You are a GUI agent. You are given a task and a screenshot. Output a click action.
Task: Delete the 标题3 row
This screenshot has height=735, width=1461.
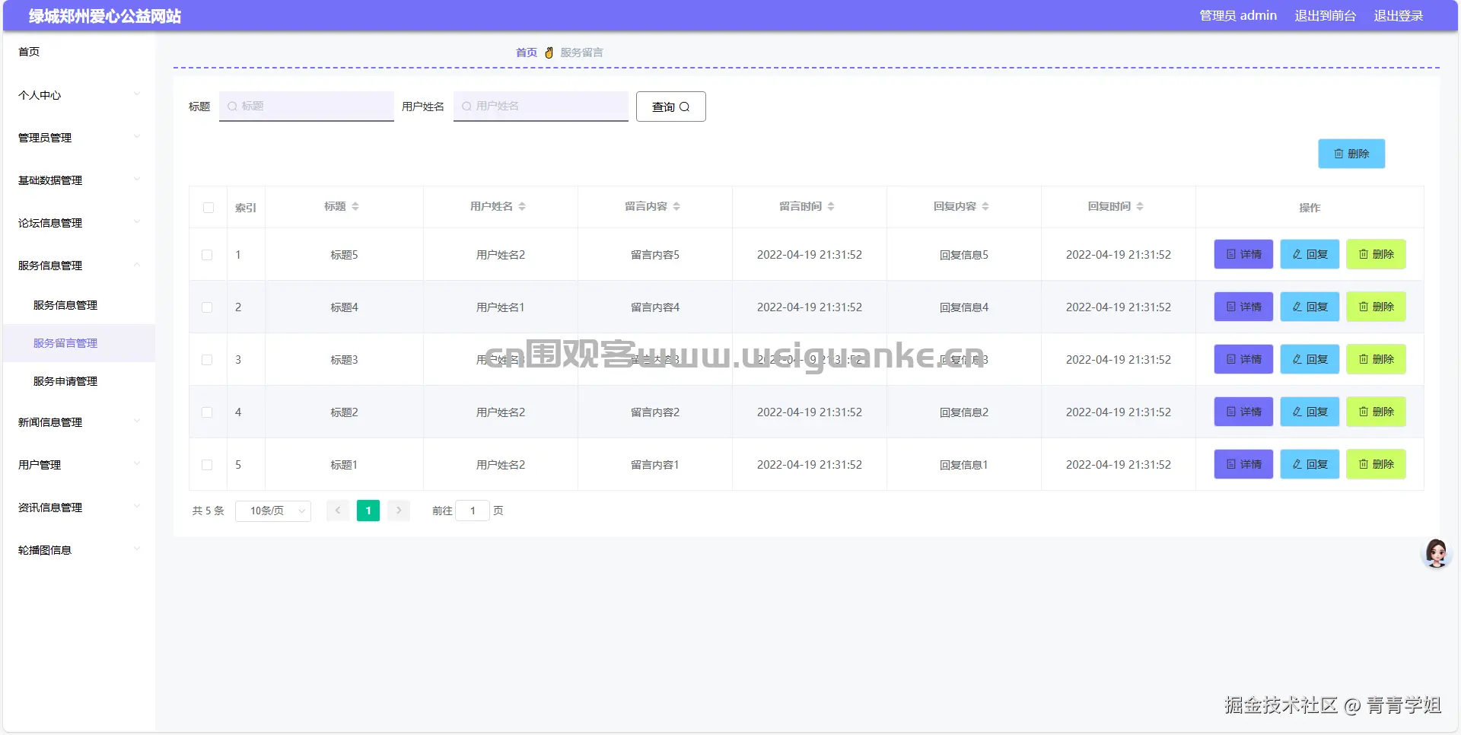(1376, 360)
